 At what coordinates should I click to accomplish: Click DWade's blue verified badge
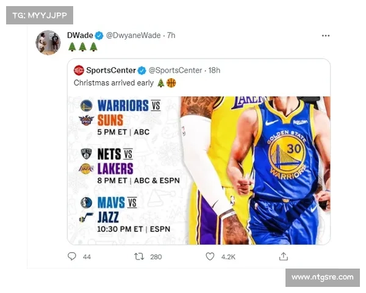pyautogui.click(x=99, y=35)
